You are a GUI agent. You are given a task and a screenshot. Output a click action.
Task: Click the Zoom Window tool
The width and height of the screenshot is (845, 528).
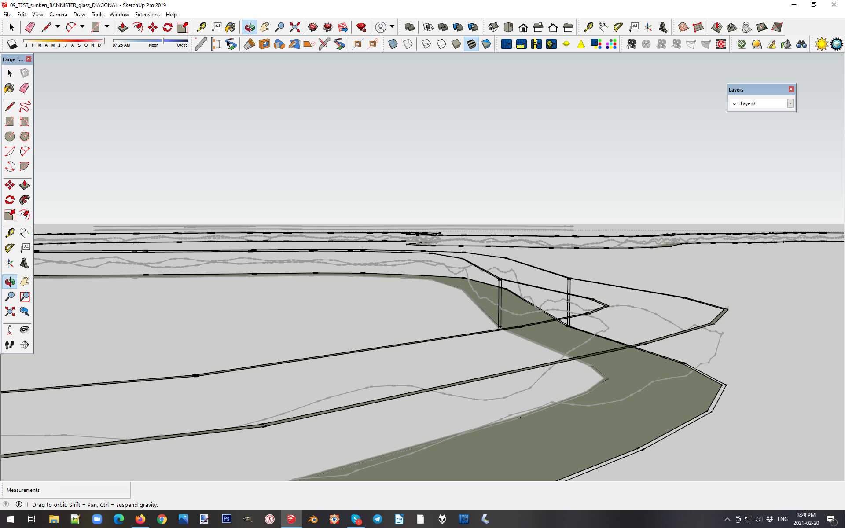[25, 297]
